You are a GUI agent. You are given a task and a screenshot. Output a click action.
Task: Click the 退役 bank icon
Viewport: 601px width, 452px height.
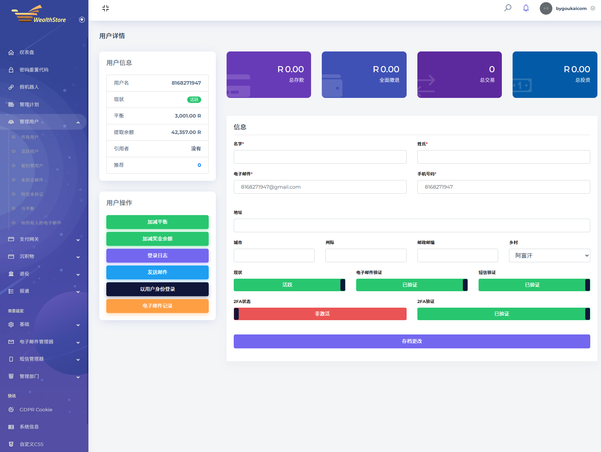tap(11, 274)
